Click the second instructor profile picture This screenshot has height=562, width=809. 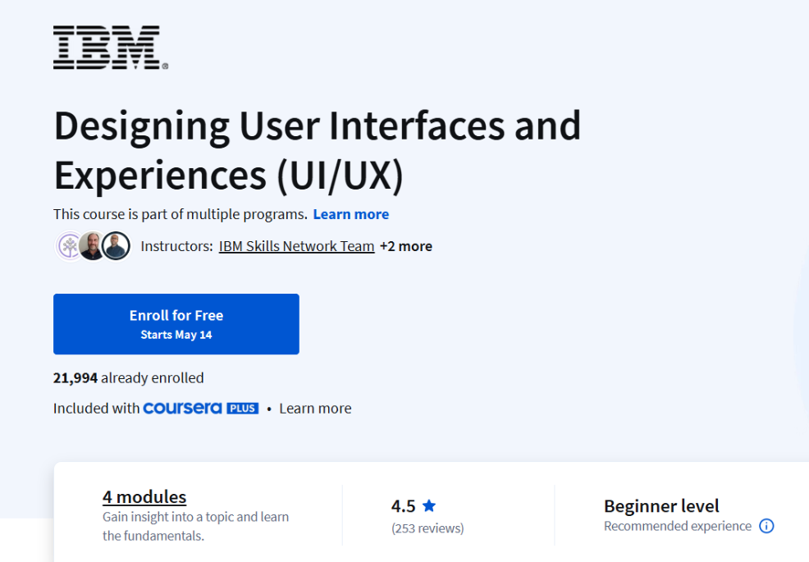tap(92, 245)
